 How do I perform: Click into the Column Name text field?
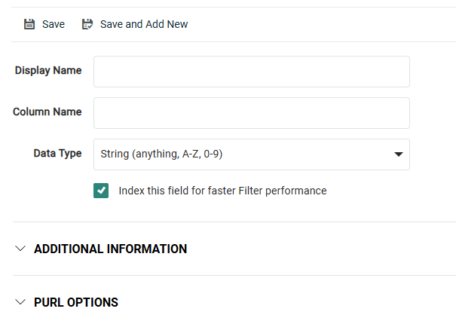(251, 113)
